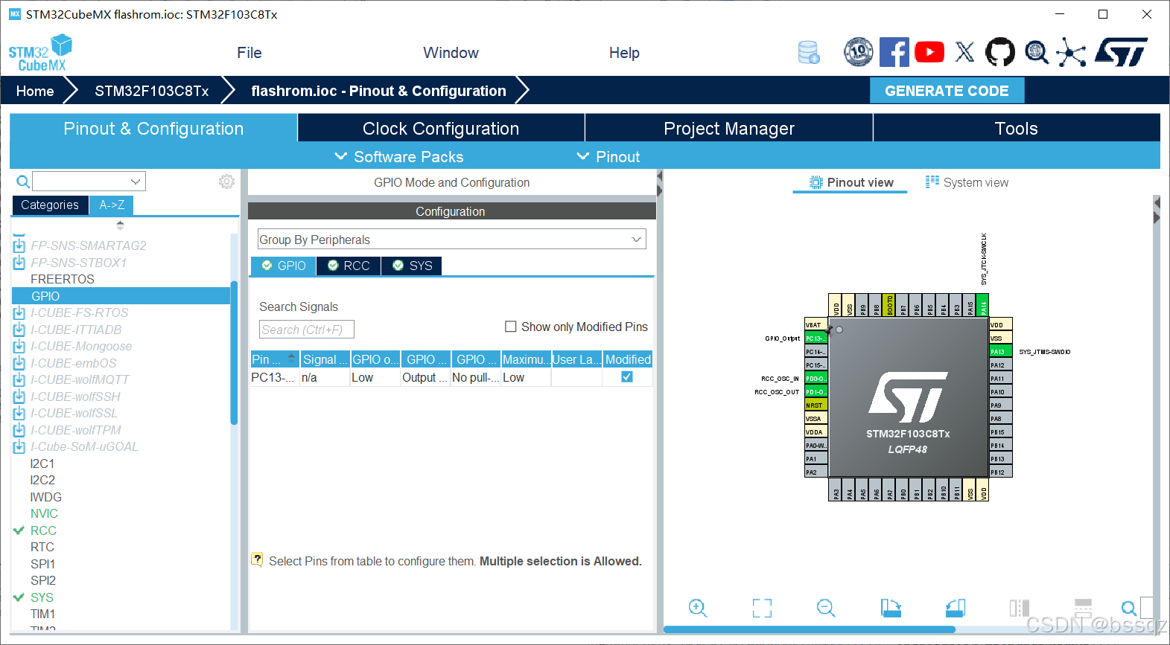Image resolution: width=1170 pixels, height=645 pixels.
Task: Click the horizontal scrollbar below the pinout
Action: pyautogui.click(x=810, y=629)
